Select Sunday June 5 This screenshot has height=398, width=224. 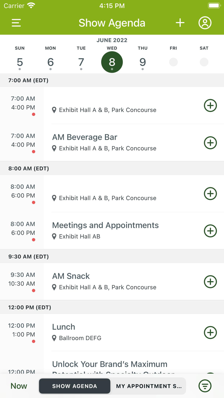tap(20, 62)
